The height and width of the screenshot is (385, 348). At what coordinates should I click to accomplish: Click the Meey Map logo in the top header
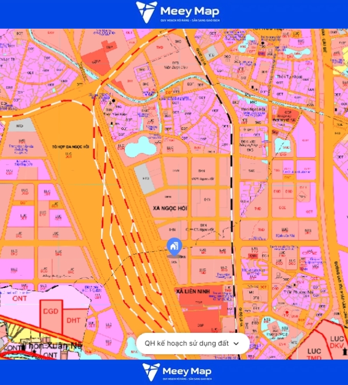178,12
